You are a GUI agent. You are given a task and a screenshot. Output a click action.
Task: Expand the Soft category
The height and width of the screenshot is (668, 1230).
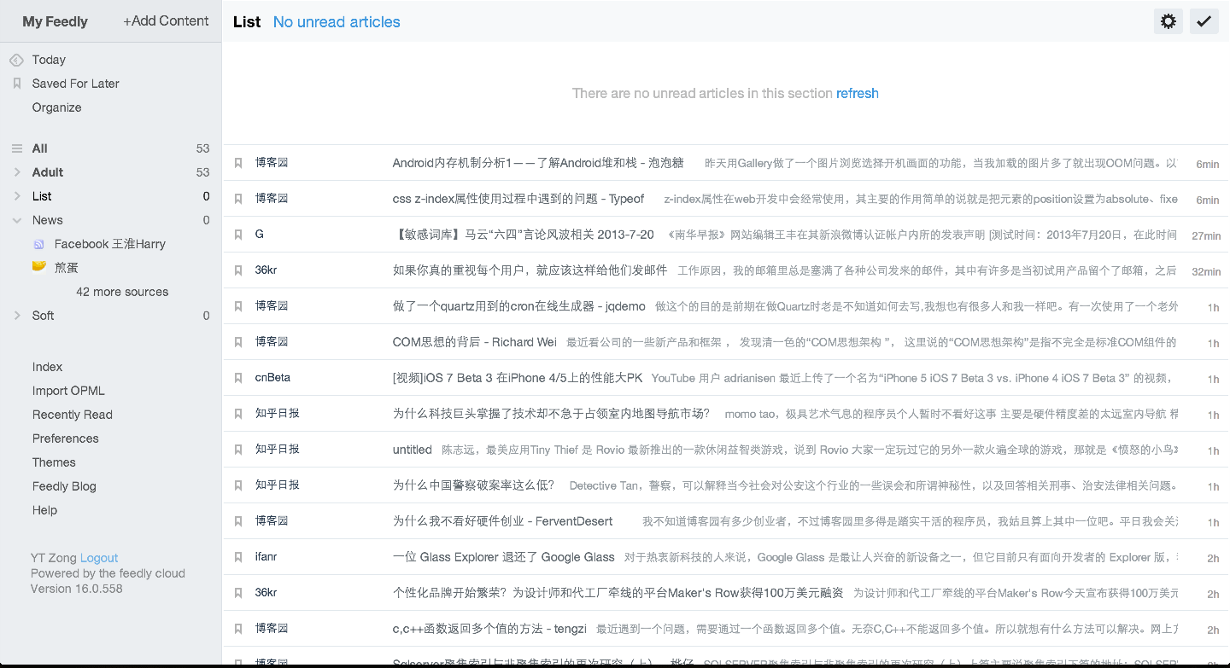click(x=16, y=315)
